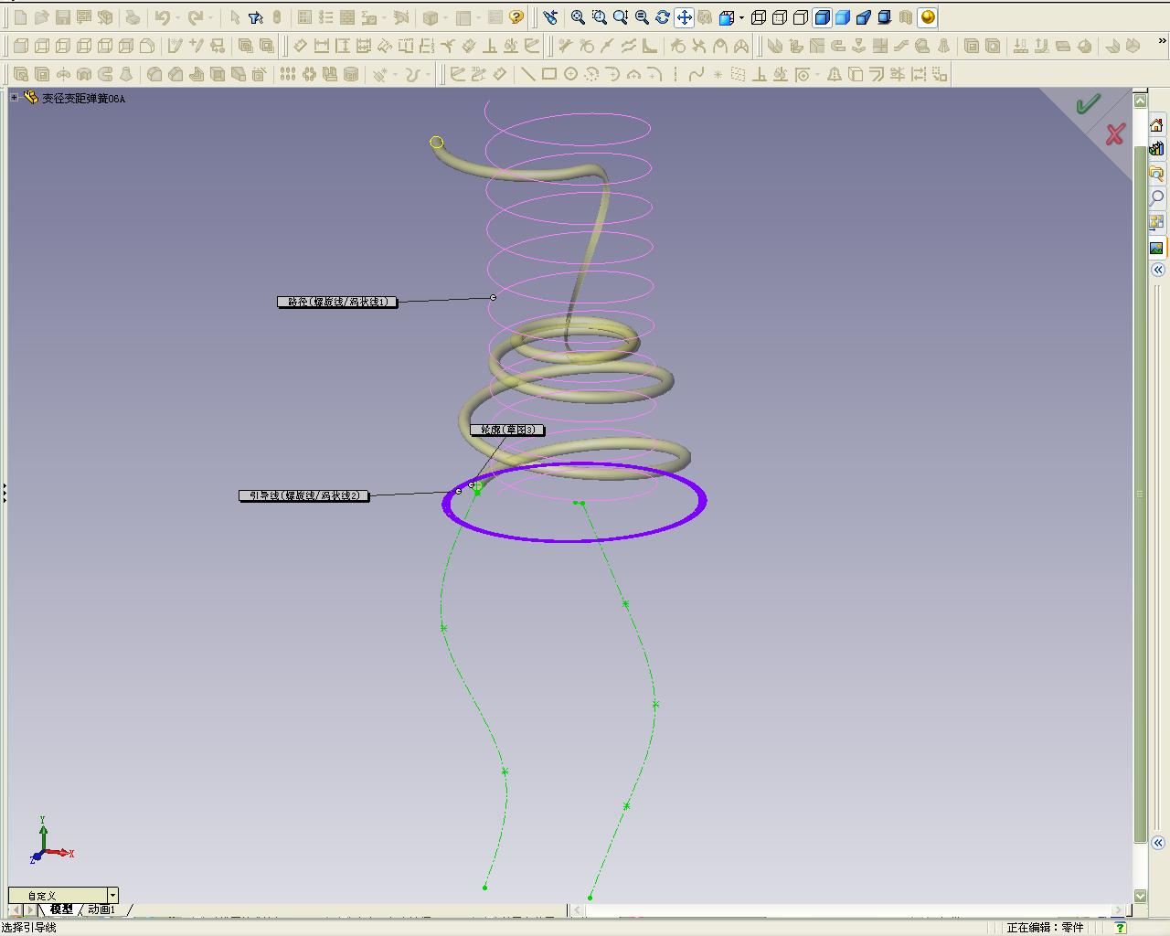Click the yellow Help question icon
Image resolution: width=1170 pixels, height=936 pixels.
pyautogui.click(x=516, y=17)
